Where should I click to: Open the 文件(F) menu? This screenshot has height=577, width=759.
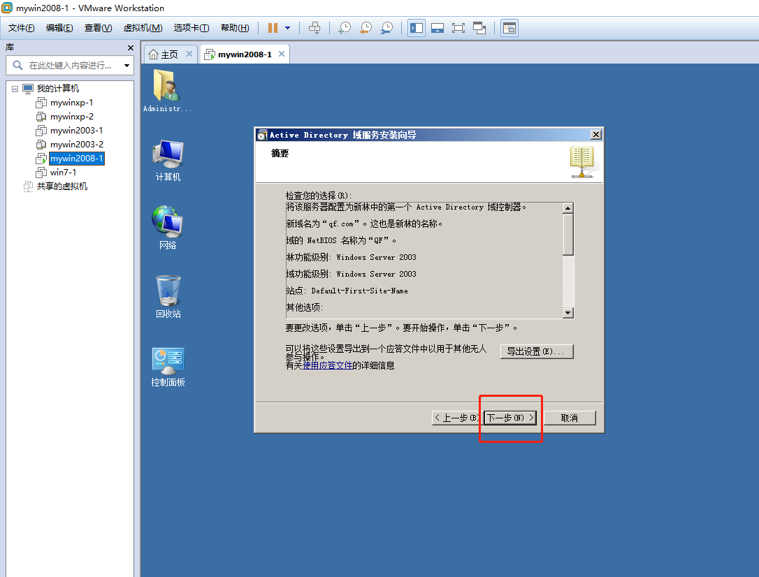(21, 28)
